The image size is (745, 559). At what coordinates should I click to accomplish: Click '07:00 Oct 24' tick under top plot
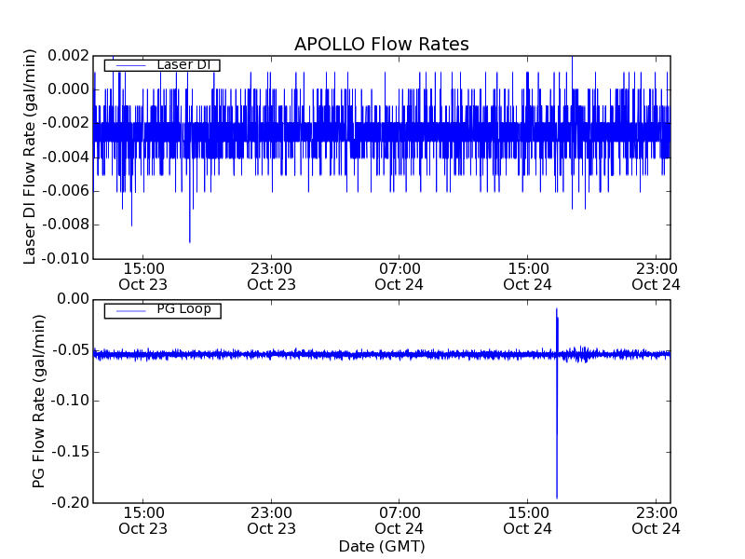(x=400, y=276)
